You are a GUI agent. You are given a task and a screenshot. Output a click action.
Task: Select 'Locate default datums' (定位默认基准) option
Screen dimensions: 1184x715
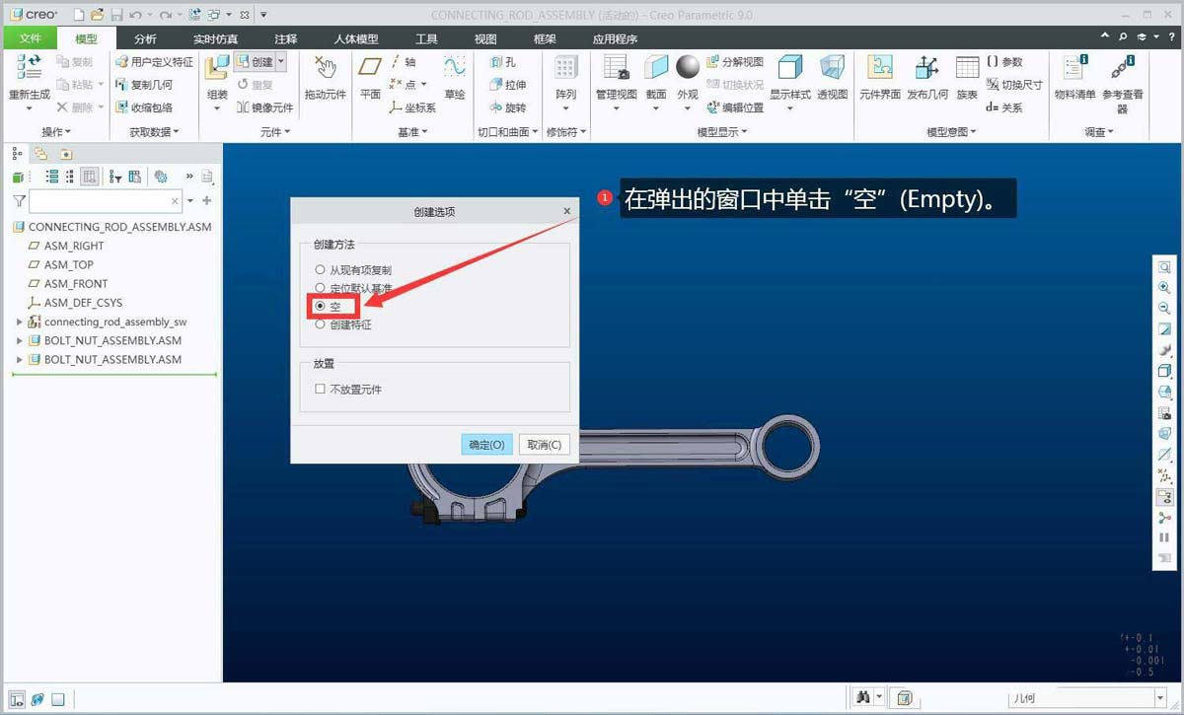(x=353, y=288)
